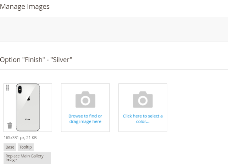Click the Option "Finish" - "Silver" section title
This screenshot has height=168, width=228.
36,60
